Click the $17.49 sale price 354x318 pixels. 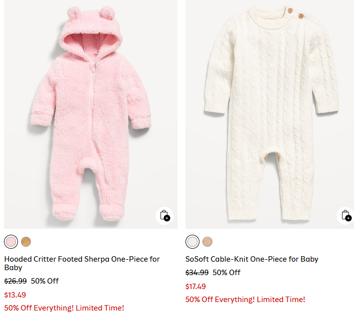coord(195,287)
